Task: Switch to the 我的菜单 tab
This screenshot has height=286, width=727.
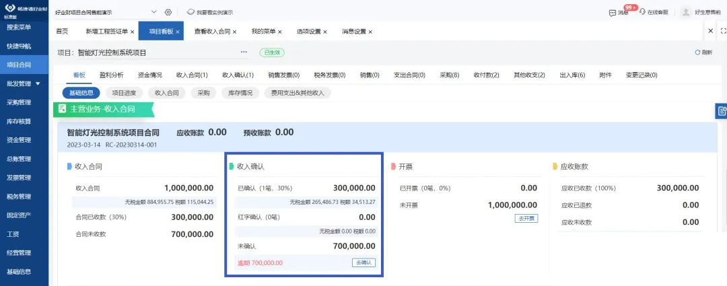Action: tap(263, 32)
